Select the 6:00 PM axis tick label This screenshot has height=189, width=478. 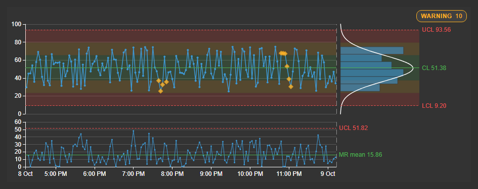tap(94, 174)
